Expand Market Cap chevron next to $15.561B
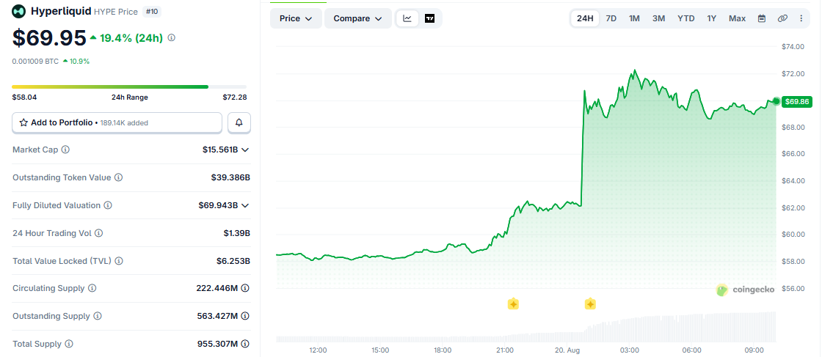Viewport: 822px width, 357px height. point(245,150)
